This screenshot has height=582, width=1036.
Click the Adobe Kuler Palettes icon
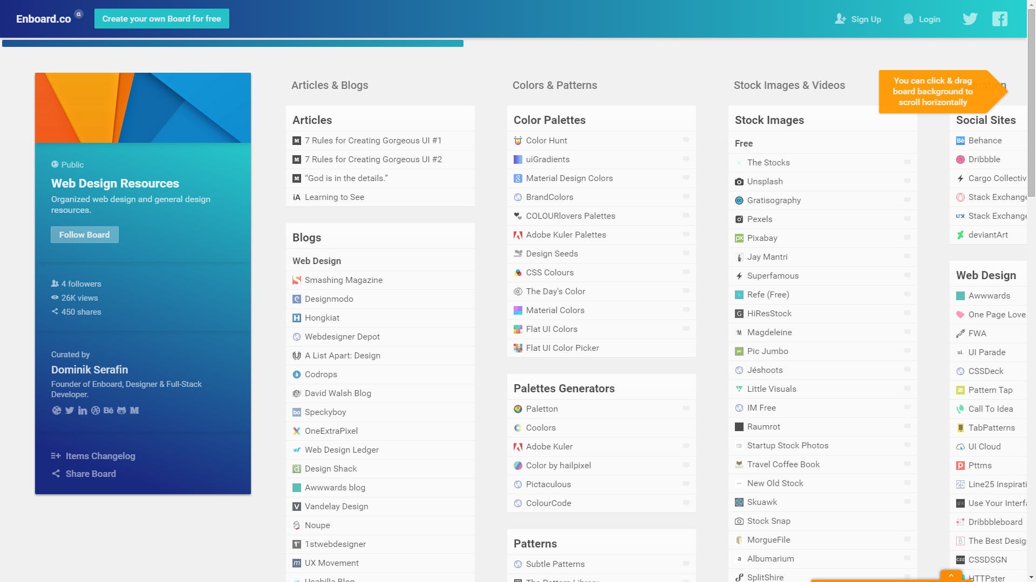tap(518, 235)
